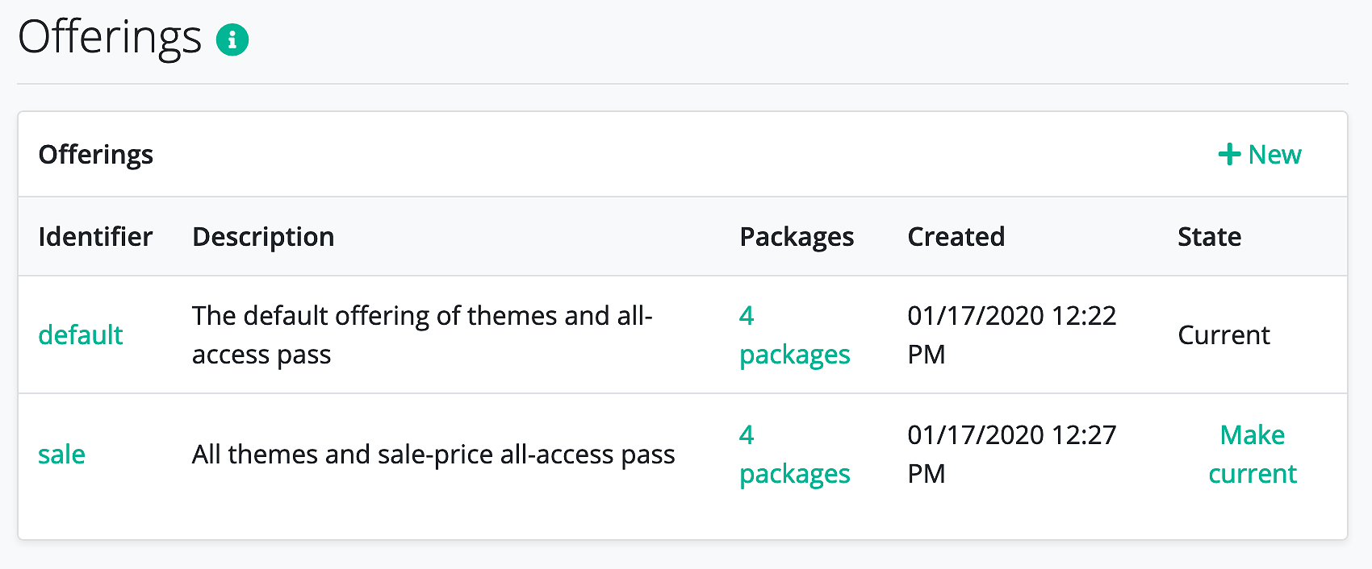Click the Description column header
The height and width of the screenshot is (569, 1372).
[263, 236]
